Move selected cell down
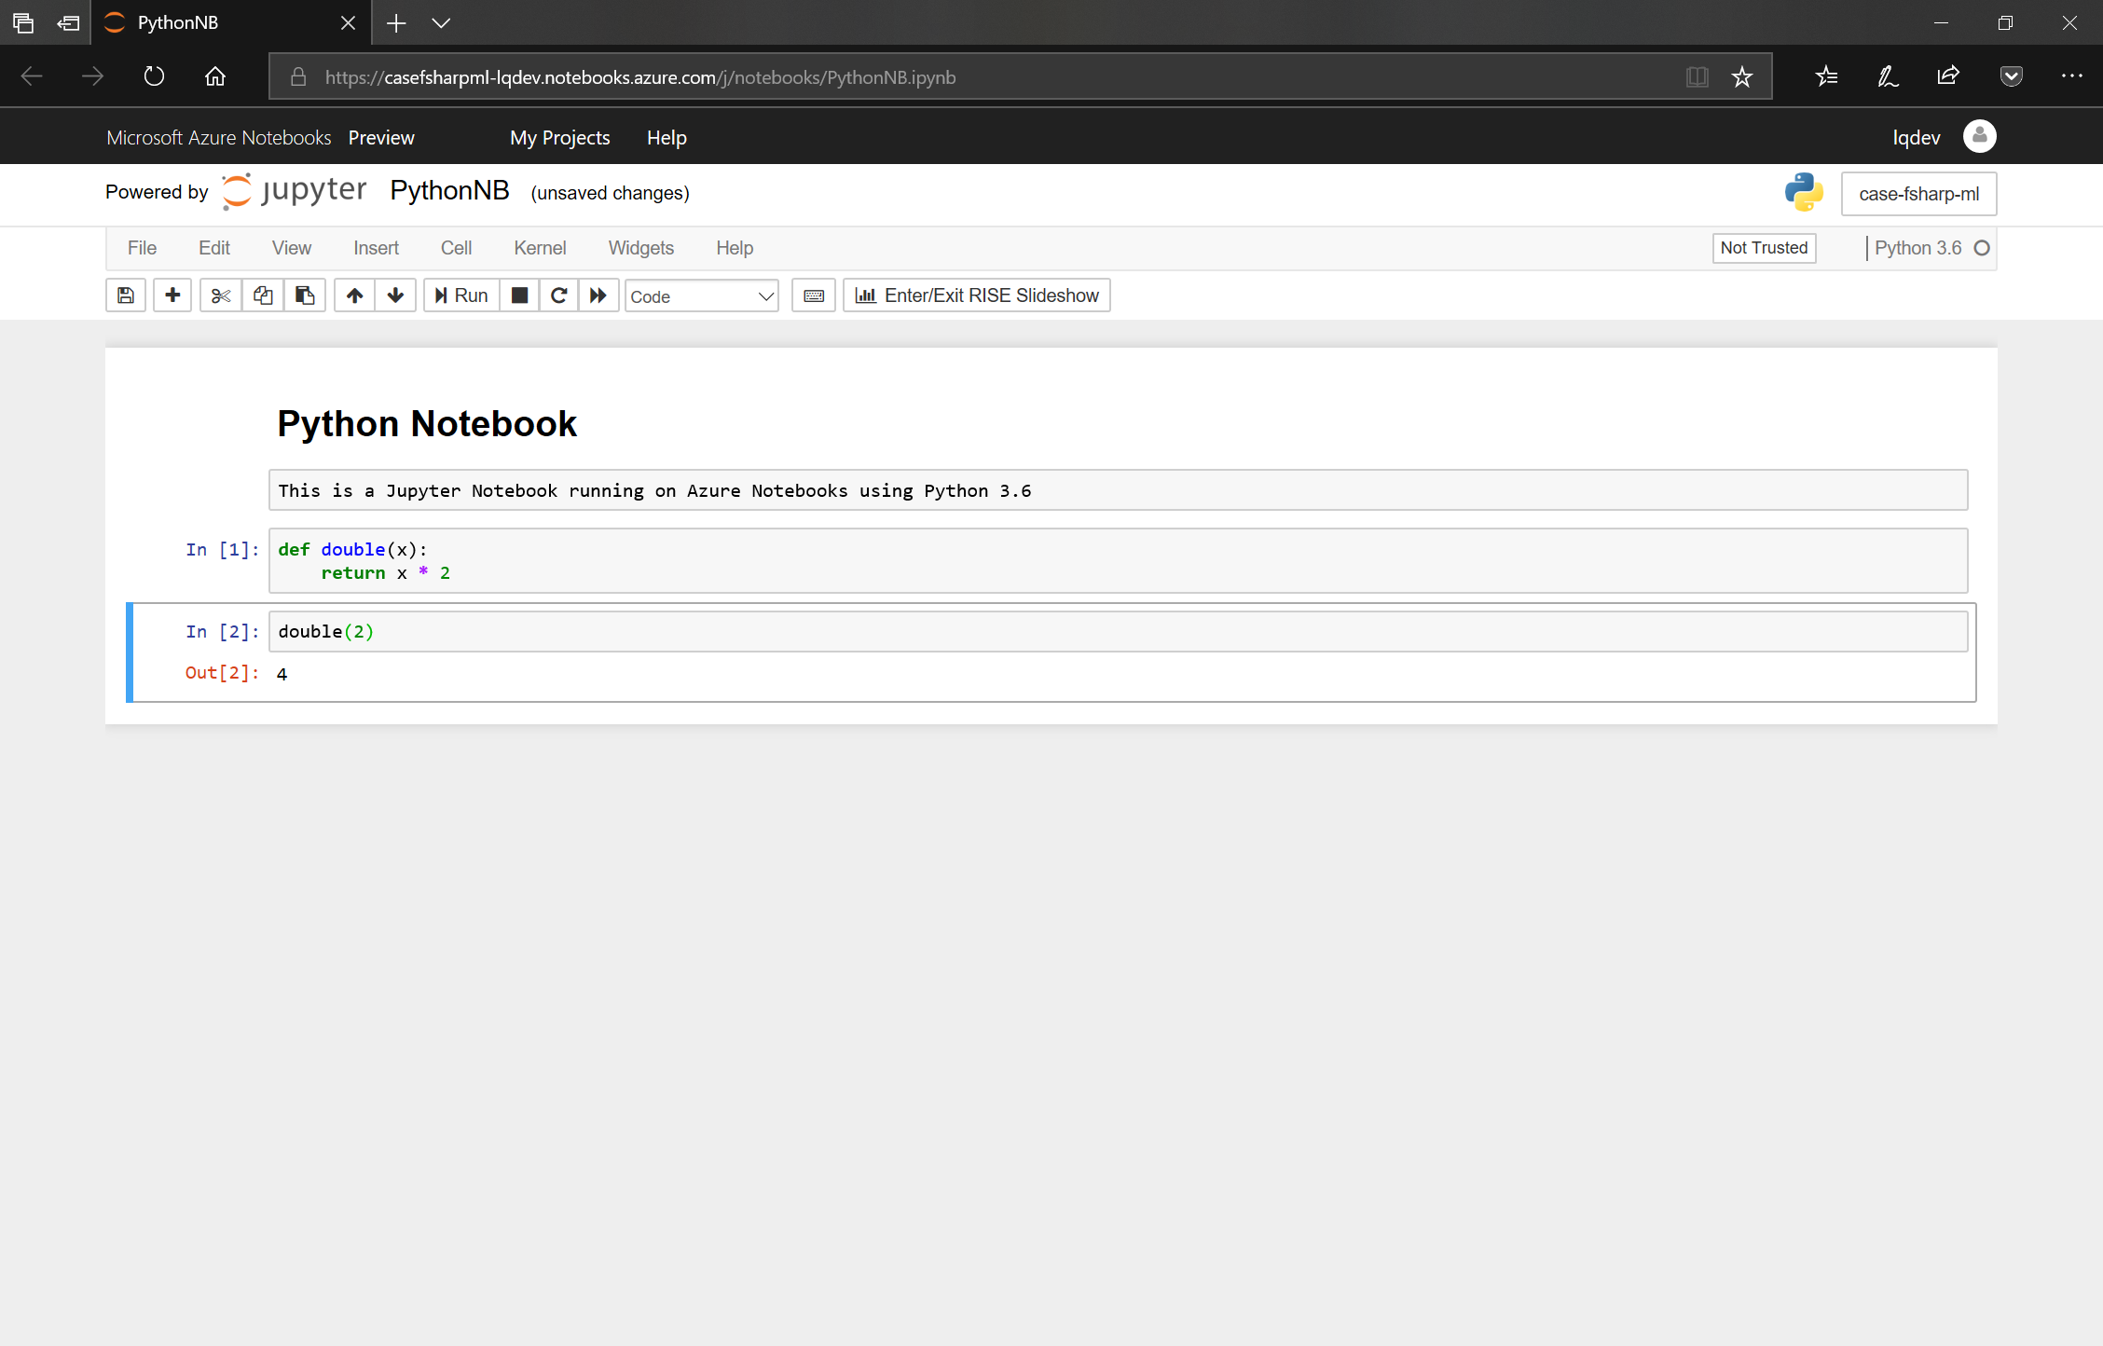 coord(395,295)
